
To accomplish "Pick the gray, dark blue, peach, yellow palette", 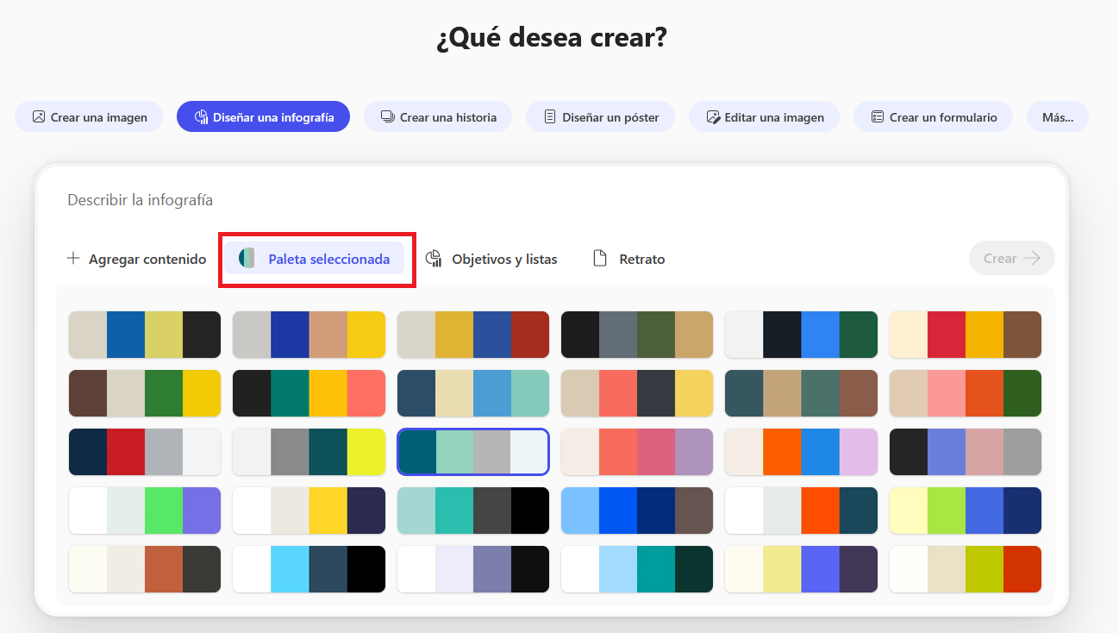I will click(x=309, y=335).
